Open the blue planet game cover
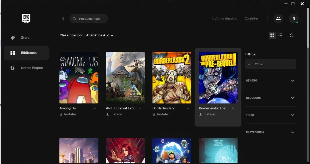 point(172,151)
